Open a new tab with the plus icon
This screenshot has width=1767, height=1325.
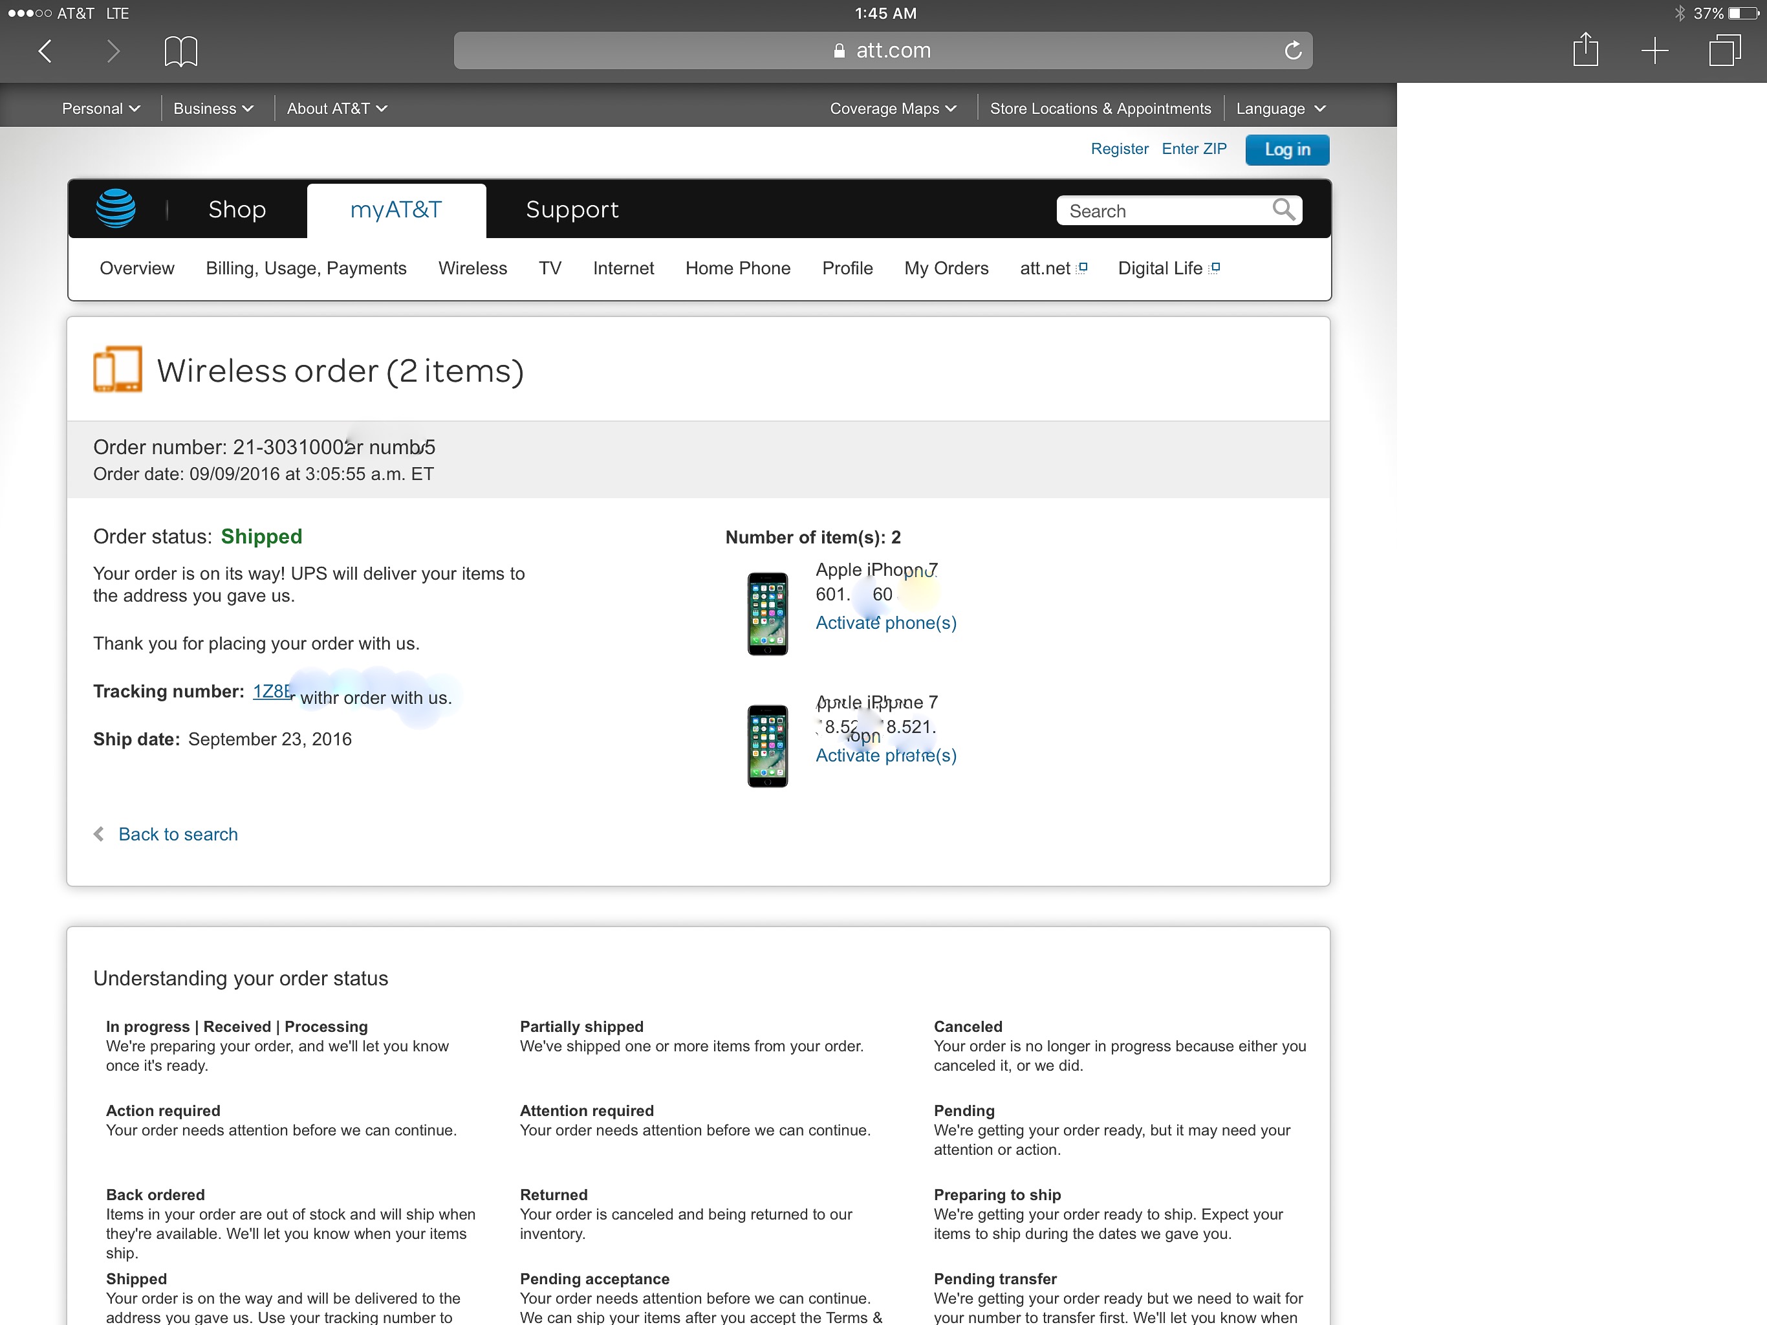click(x=1654, y=51)
